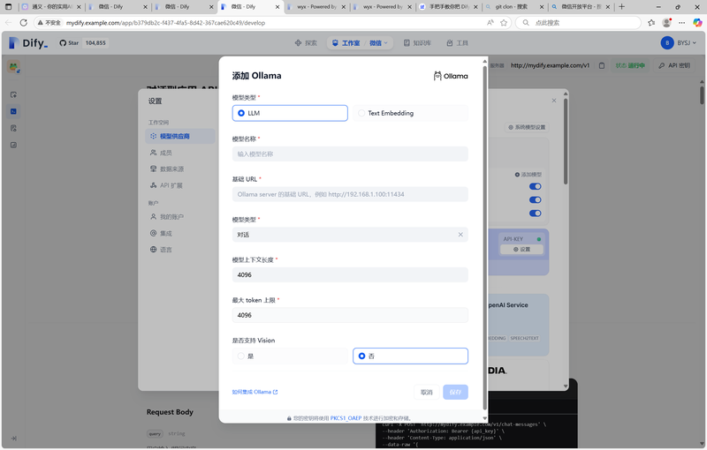This screenshot has height=450, width=707.
Task: Open 系统模型设置 button
Action: click(x=527, y=127)
